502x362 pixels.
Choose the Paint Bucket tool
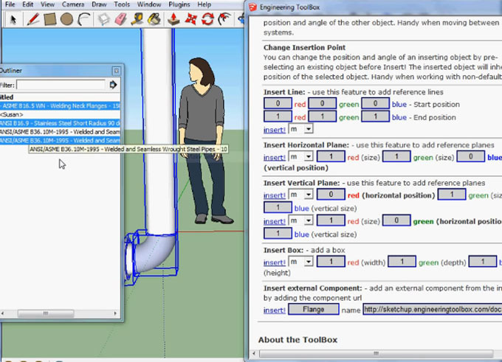pos(154,19)
